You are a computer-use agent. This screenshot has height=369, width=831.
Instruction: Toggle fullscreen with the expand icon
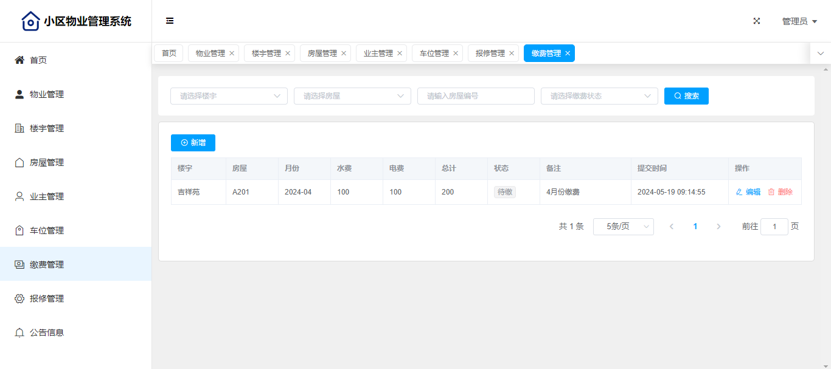[x=757, y=21]
